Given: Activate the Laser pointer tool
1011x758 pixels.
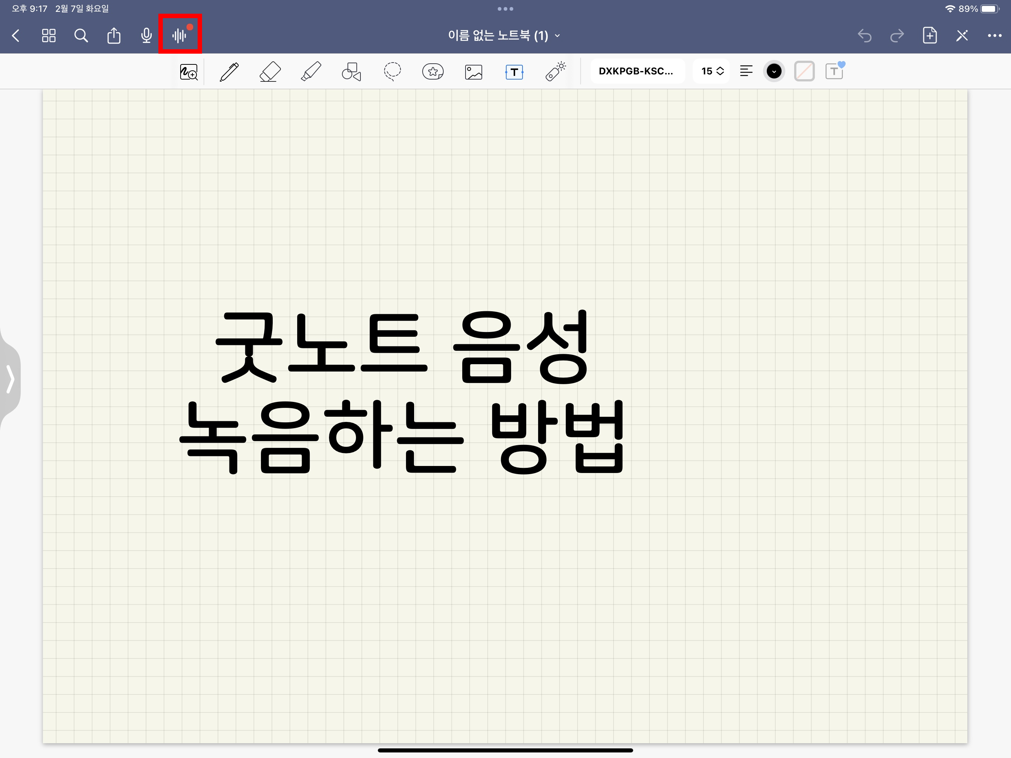Looking at the screenshot, I should coord(555,72).
